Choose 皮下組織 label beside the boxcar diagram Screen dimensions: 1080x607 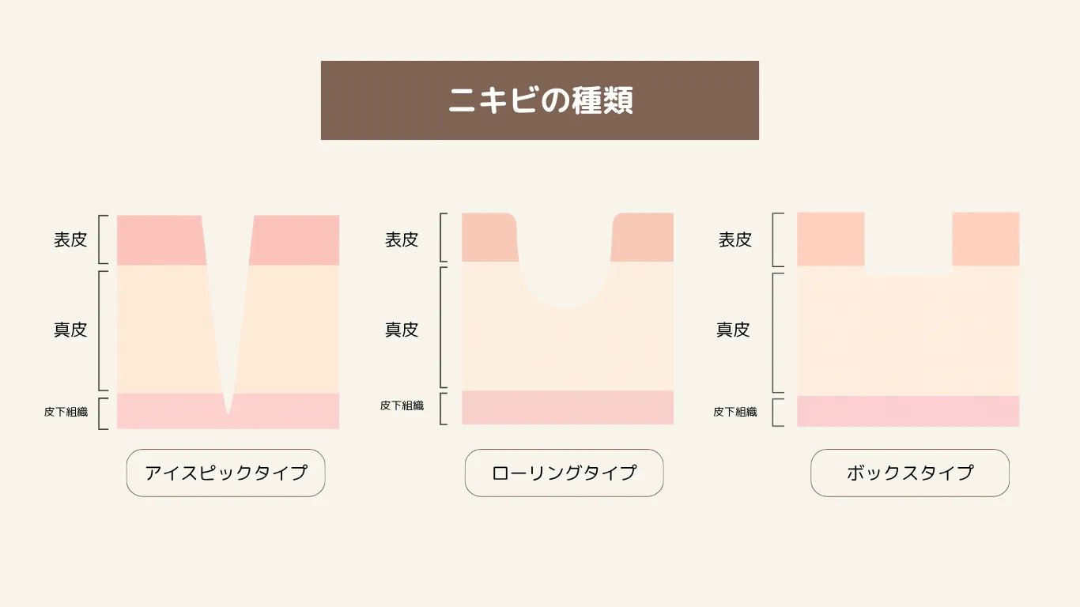pyautogui.click(x=734, y=412)
